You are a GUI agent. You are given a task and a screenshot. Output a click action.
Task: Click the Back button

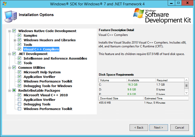[x=139, y=128]
